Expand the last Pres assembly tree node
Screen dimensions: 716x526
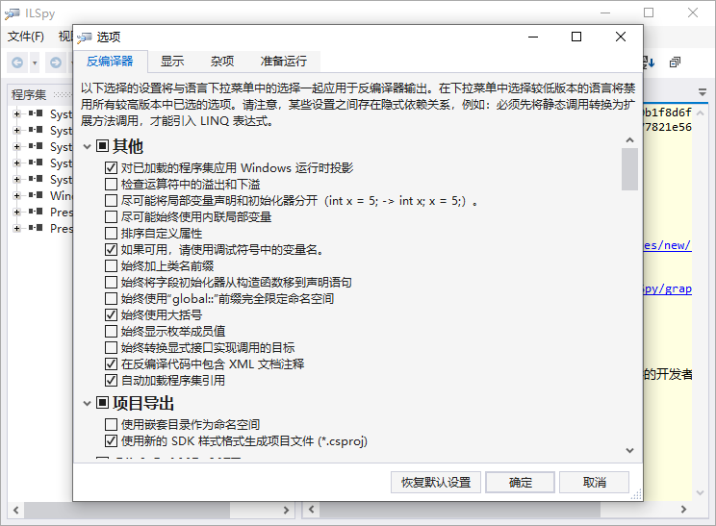tap(17, 228)
